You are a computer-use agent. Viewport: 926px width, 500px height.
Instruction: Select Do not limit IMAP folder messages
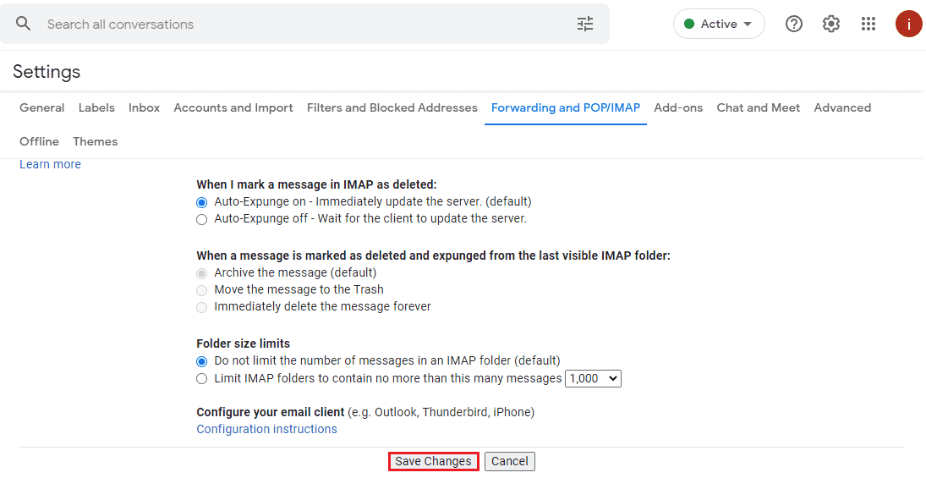click(202, 361)
